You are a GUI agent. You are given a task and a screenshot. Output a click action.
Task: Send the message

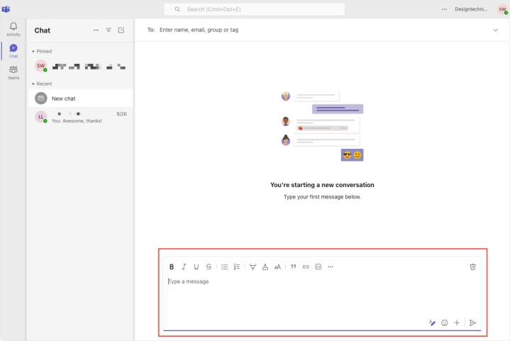click(472, 323)
